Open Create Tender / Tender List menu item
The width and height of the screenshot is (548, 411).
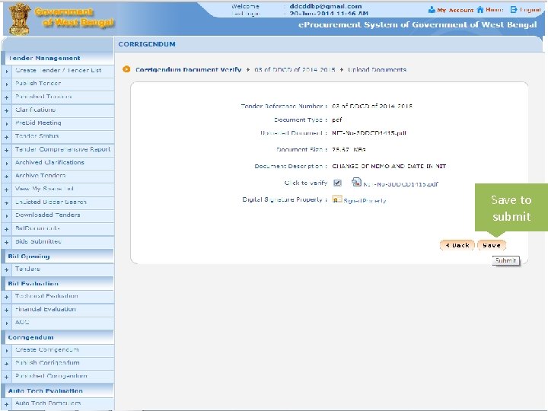click(x=59, y=70)
